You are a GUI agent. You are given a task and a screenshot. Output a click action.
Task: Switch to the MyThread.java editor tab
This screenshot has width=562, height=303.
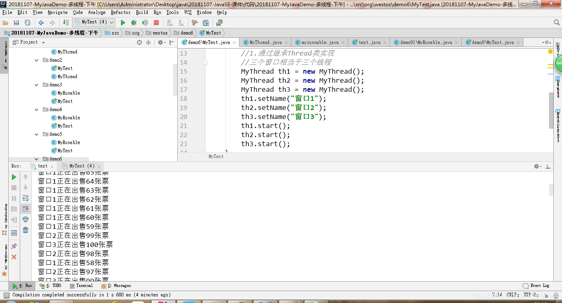[x=265, y=42]
